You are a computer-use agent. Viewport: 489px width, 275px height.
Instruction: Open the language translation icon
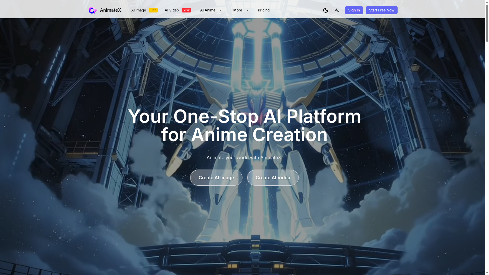[x=337, y=10]
